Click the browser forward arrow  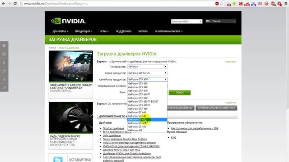[9, 4]
